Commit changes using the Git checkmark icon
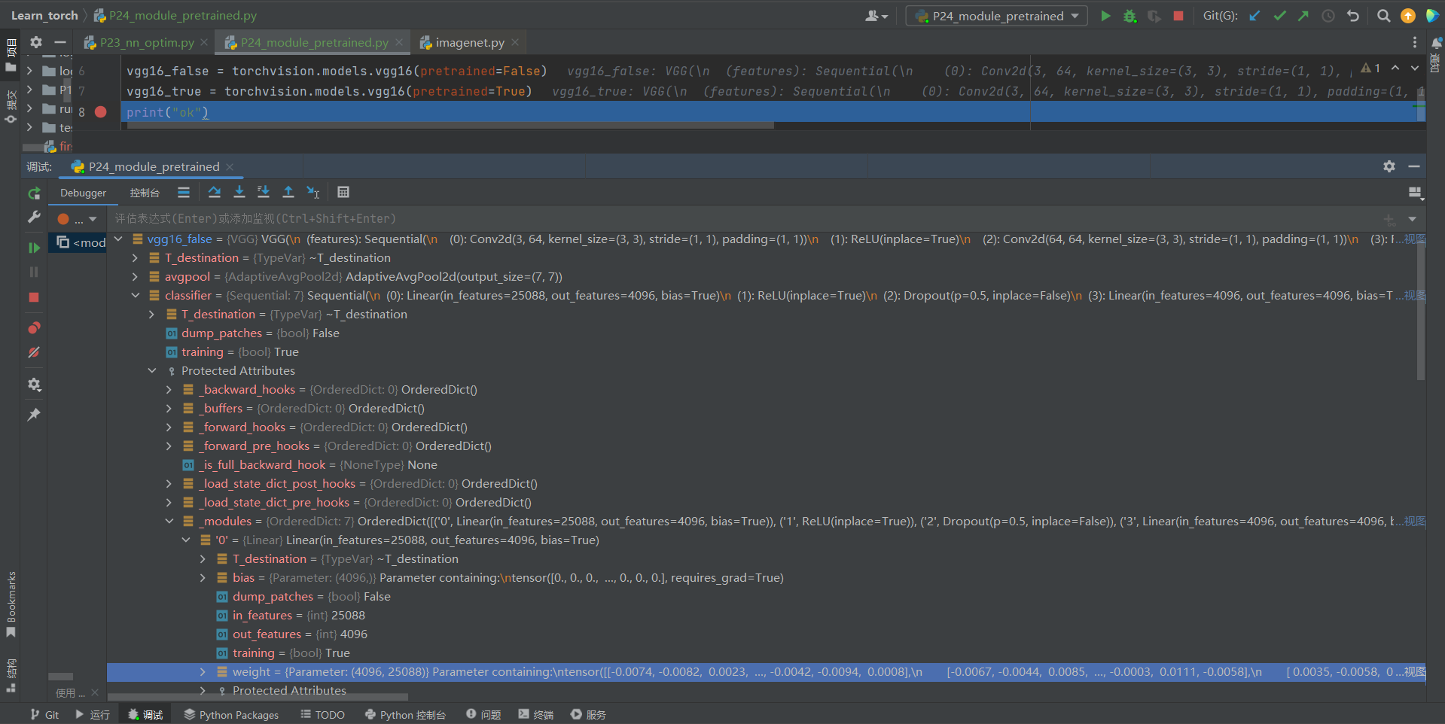 (x=1279, y=16)
